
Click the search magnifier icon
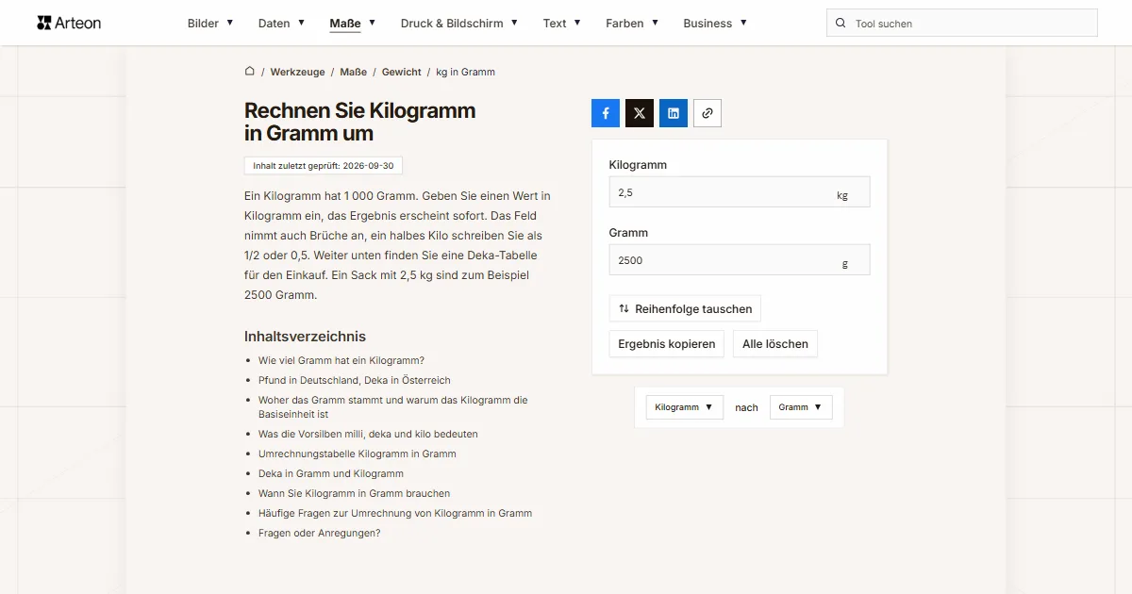[841, 23]
